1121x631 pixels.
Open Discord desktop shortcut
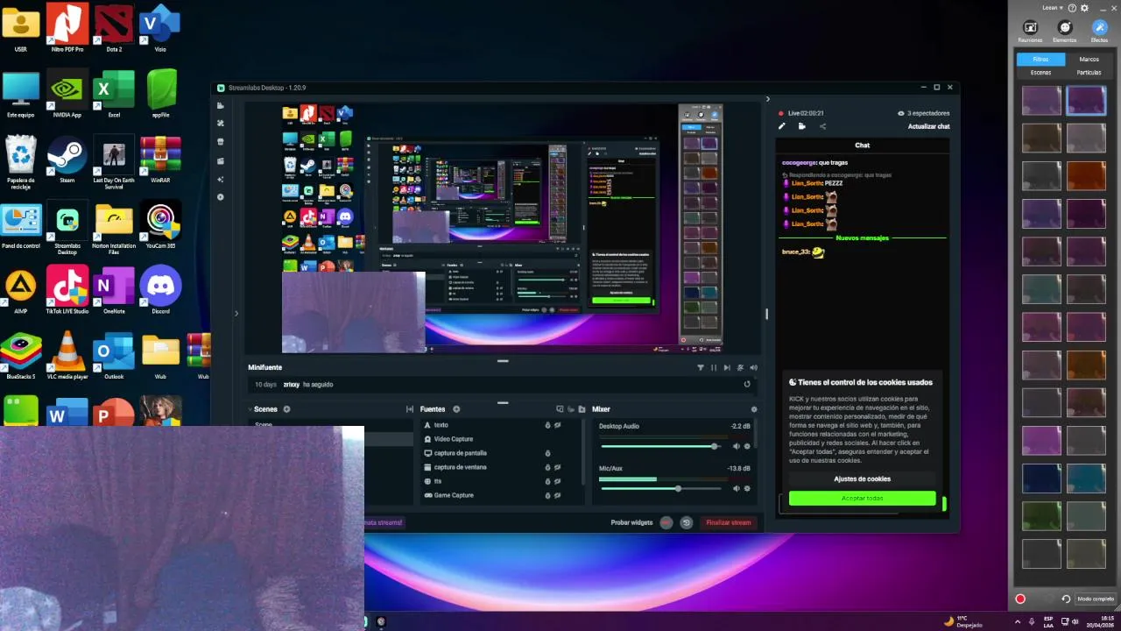pyautogui.click(x=160, y=291)
